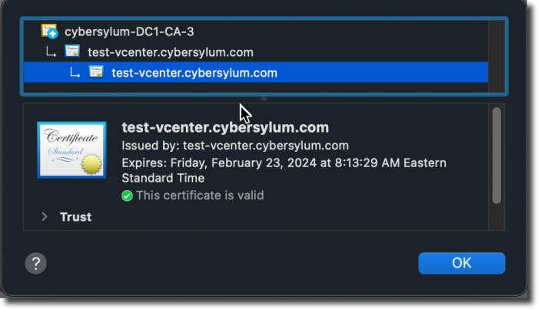Confirm the dialog with the OK button
Screen dimensions: 538x309
[461, 263]
